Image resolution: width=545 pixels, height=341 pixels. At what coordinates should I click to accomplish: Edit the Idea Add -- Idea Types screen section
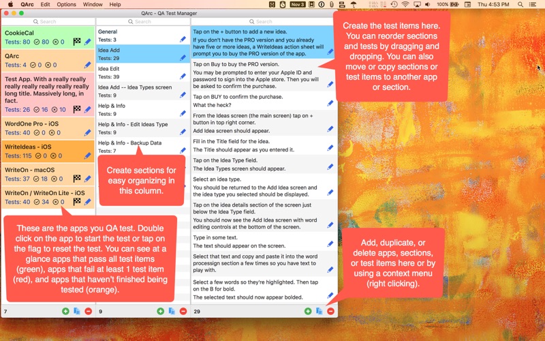click(183, 95)
